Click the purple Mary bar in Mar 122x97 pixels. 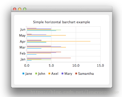(44, 46)
